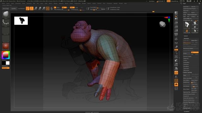Viewport: 202px width, 113px height.
Task: Click the ZoomD icon in right shelf
Action: [x=176, y=65]
